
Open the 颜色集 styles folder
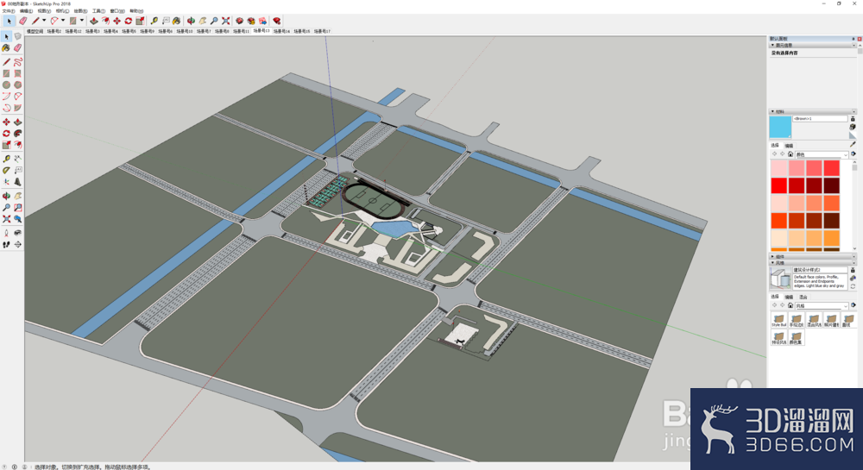click(797, 337)
